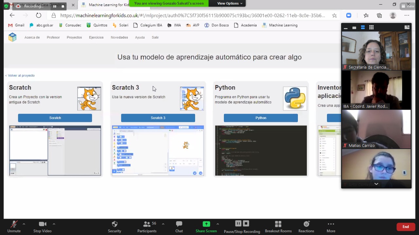Viewport: 419px width, 235px height.
Task: Expand the View Options dropdown
Action: [230, 3]
